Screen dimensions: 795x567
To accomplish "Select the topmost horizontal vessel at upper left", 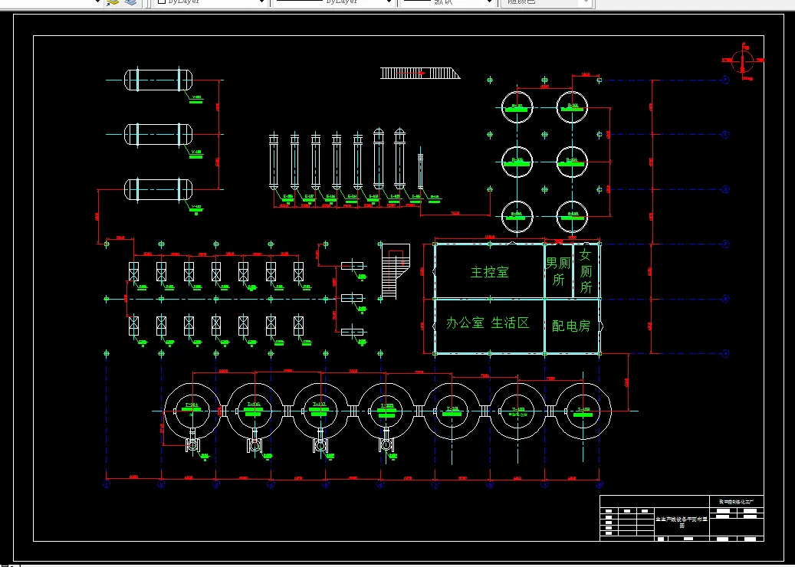I will click(x=158, y=80).
